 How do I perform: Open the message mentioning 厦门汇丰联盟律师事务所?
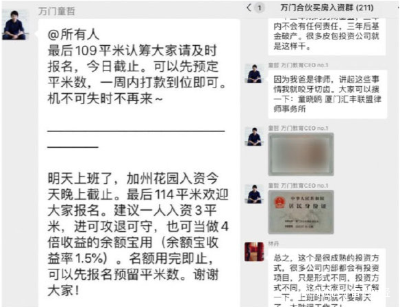(327, 94)
